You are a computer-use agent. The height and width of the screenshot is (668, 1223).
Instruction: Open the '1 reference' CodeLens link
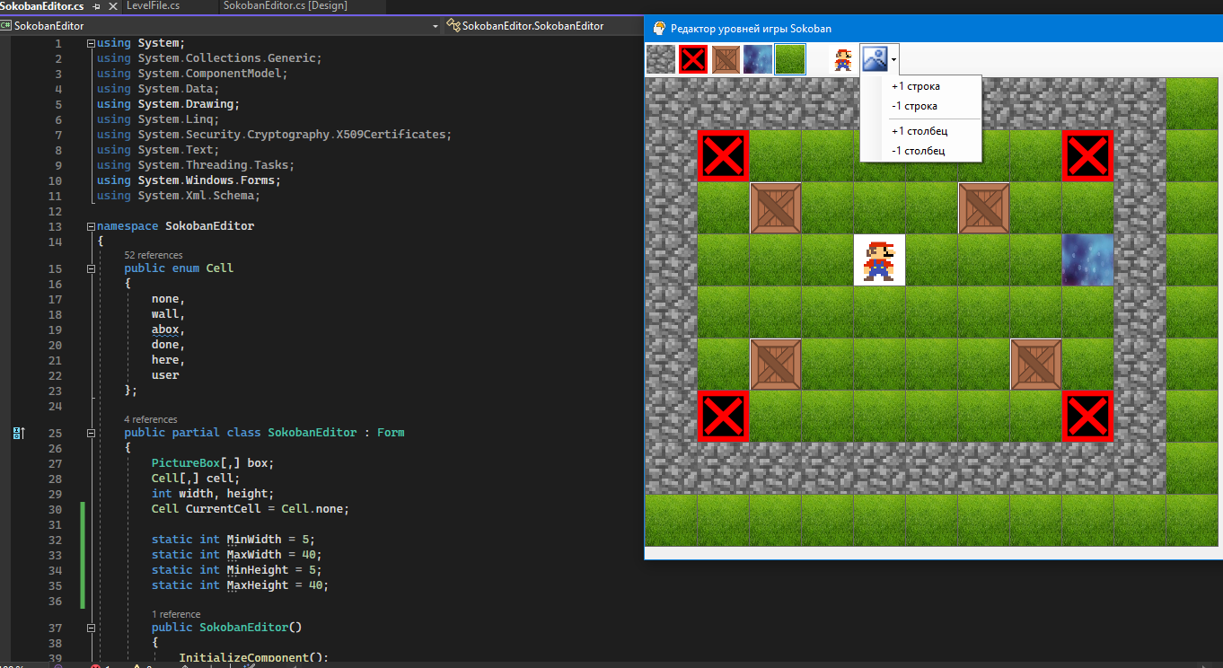pos(175,614)
